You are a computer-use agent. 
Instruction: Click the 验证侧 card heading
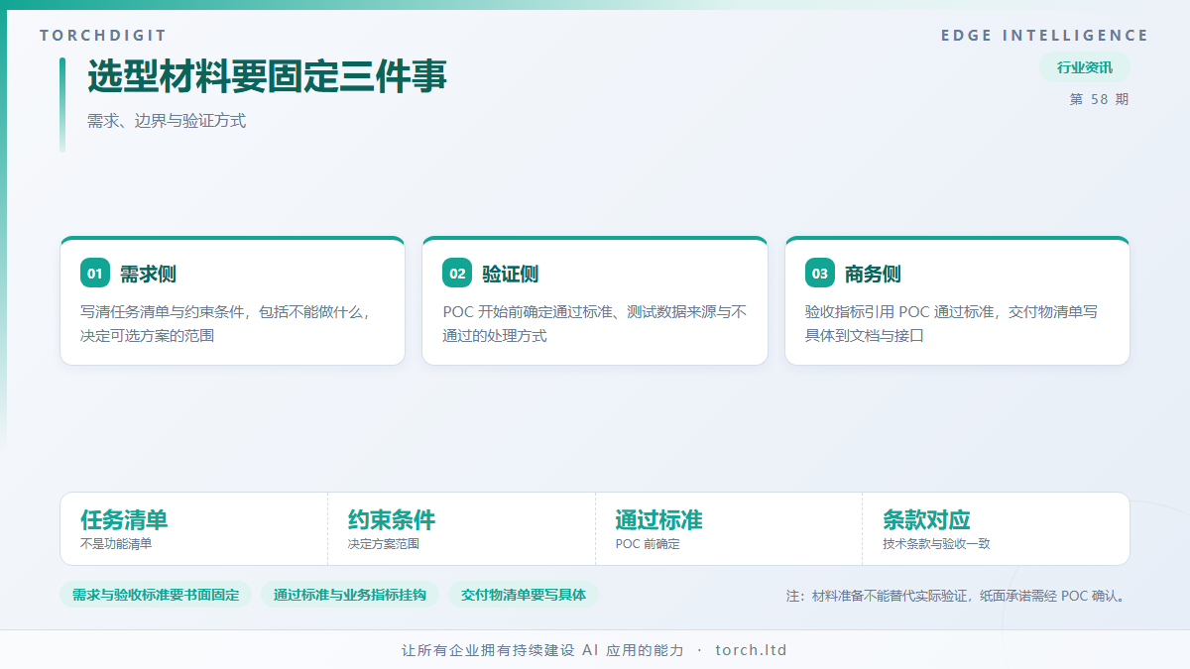511,275
